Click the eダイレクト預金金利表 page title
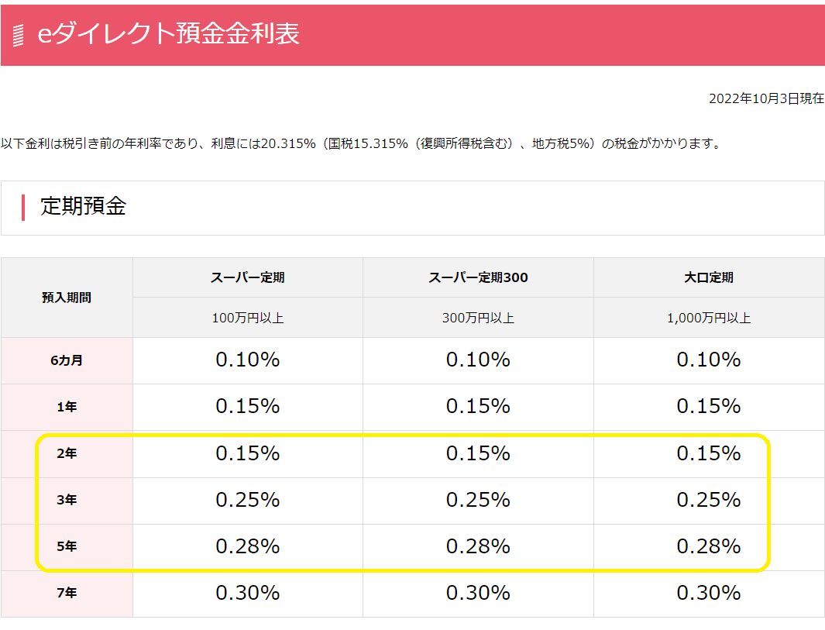Image resolution: width=825 pixels, height=630 pixels. [x=168, y=33]
